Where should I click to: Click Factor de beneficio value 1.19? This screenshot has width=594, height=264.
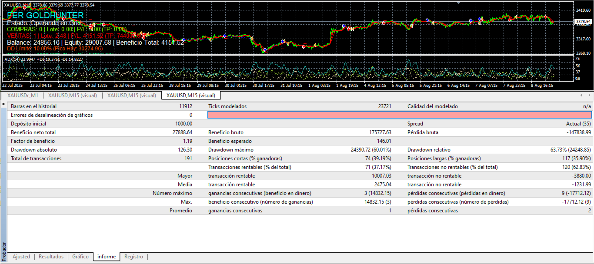(x=188, y=141)
